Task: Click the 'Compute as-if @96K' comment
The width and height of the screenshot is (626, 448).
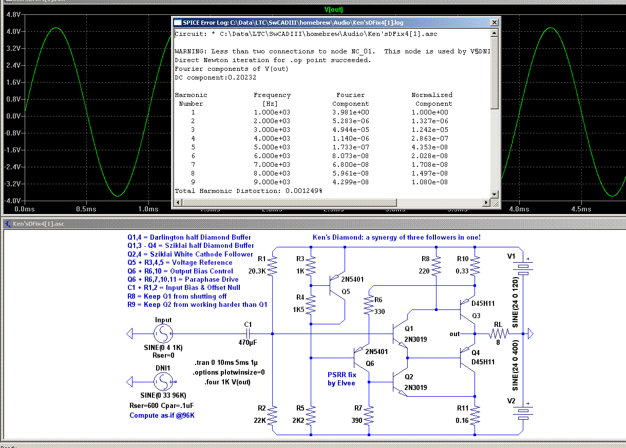Action: coord(162,415)
